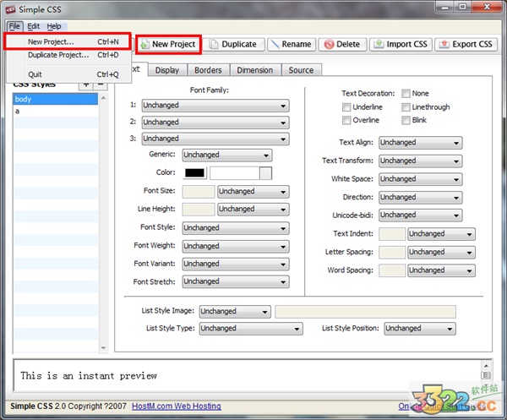
Task: Remove CSS style with minus button
Action: (x=101, y=84)
